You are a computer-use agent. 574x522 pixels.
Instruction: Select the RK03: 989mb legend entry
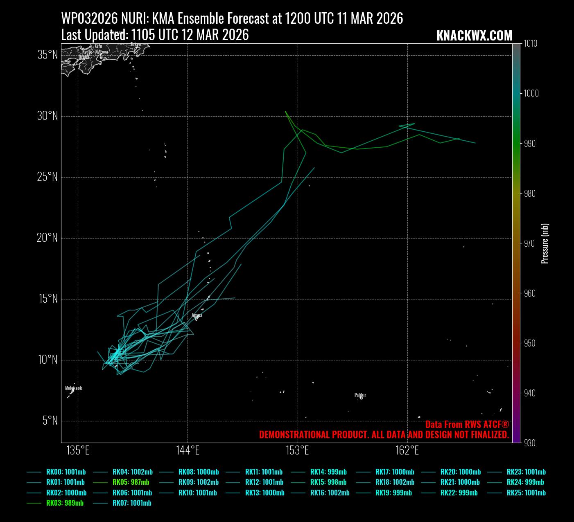tap(65, 503)
